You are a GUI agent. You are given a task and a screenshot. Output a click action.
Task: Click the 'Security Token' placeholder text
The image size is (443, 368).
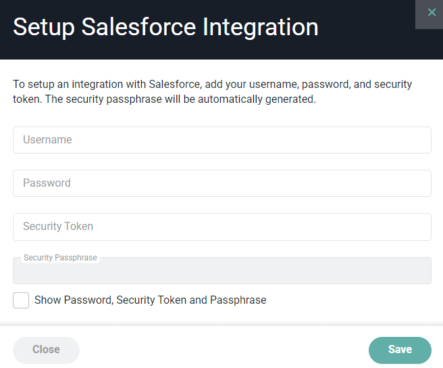(x=58, y=227)
